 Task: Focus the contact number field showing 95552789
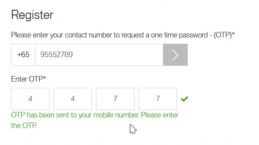(99, 55)
